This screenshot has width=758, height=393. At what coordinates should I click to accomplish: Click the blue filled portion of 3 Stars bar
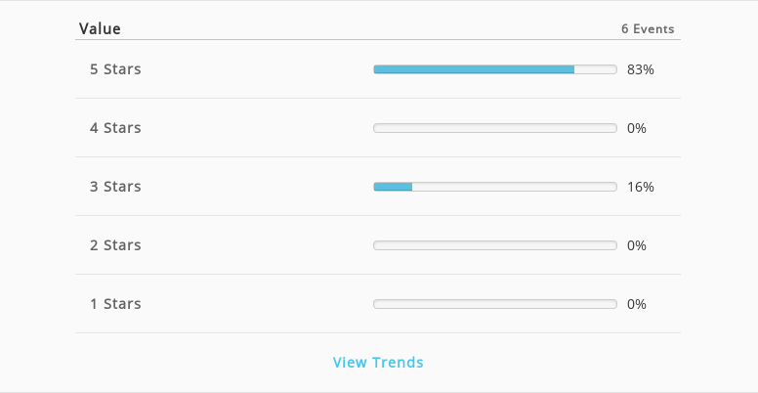click(x=393, y=187)
